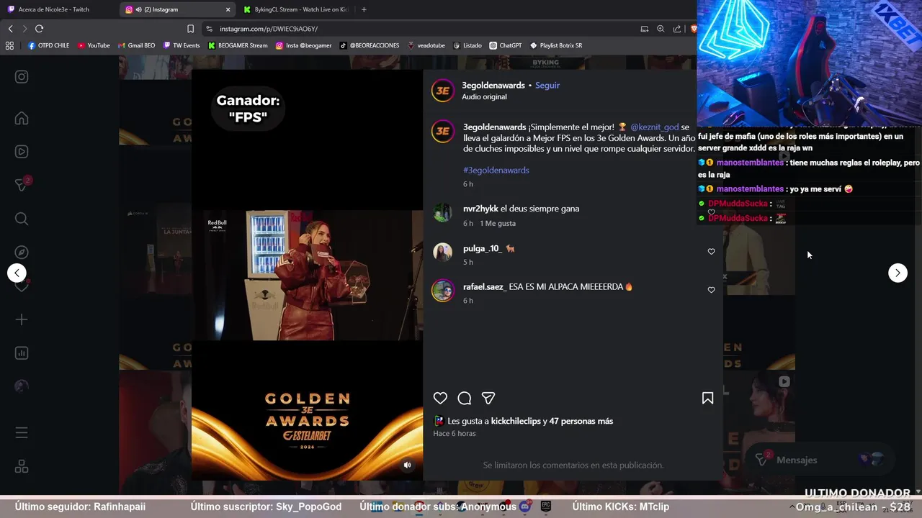The width and height of the screenshot is (922, 518).
Task: Go back in browser history
Action: [x=10, y=29]
